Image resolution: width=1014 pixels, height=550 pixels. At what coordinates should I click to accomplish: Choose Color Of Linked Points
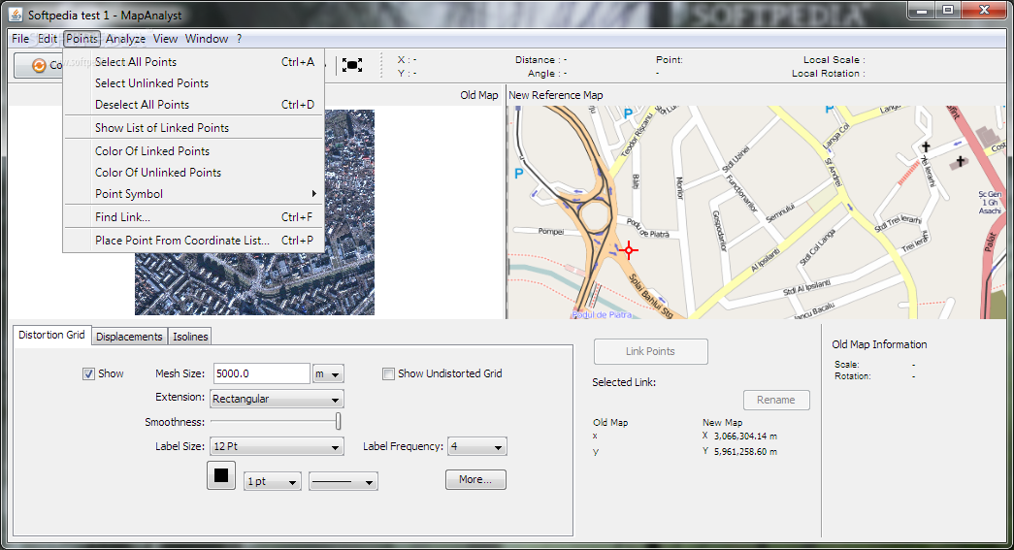click(193, 151)
